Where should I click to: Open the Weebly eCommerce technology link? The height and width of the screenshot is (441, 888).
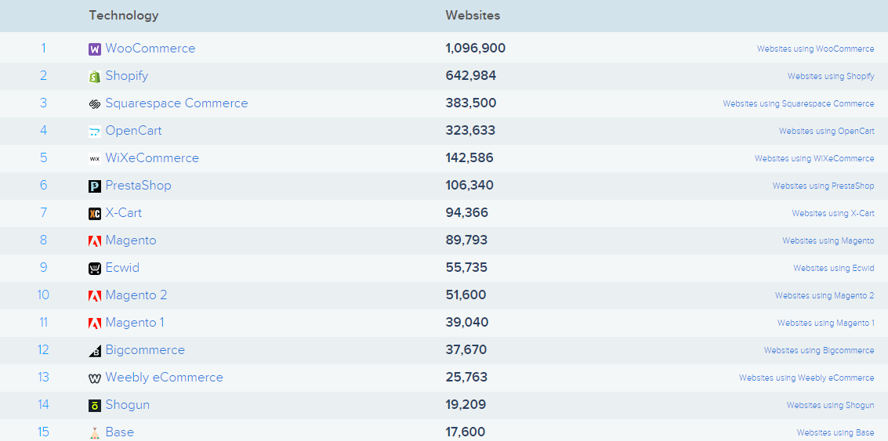pos(165,377)
